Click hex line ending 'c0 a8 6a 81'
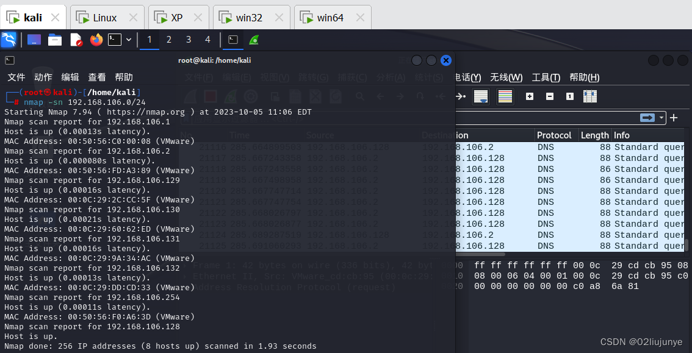 [557, 287]
